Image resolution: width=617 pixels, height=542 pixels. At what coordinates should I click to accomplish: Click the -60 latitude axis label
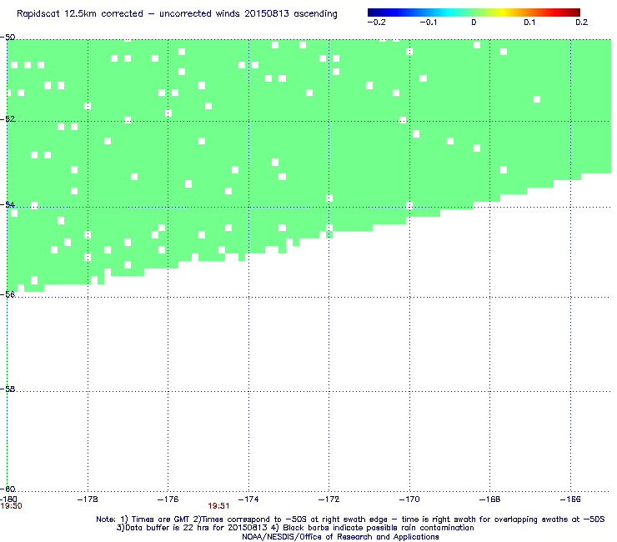pyautogui.click(x=8, y=489)
